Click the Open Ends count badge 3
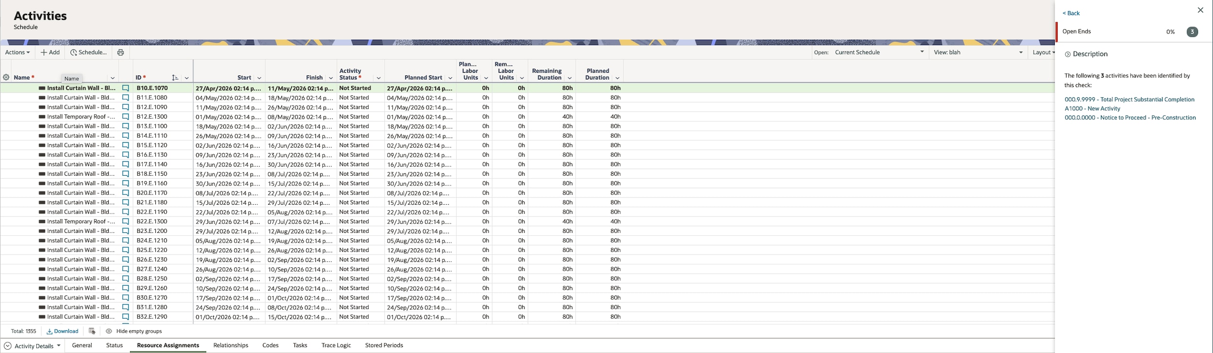 [x=1192, y=32]
